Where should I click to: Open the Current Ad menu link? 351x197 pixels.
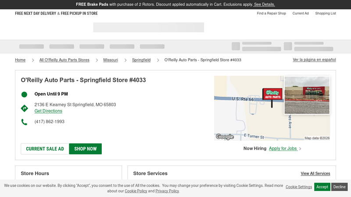point(301,14)
